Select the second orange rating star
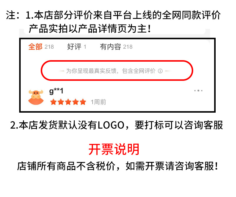Image resolution: width=236 pixels, height=197 pixels. [61, 102]
